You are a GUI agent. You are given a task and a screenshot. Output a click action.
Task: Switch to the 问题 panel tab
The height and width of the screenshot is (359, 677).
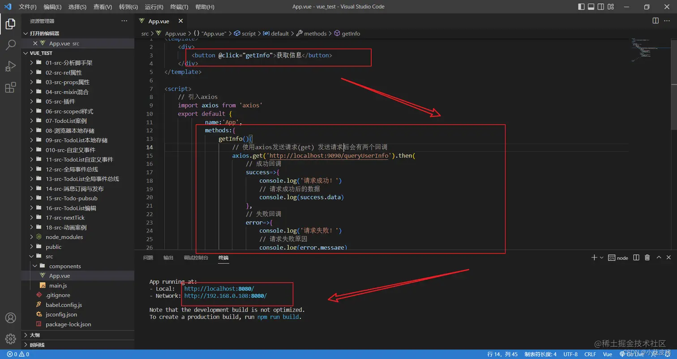point(148,258)
